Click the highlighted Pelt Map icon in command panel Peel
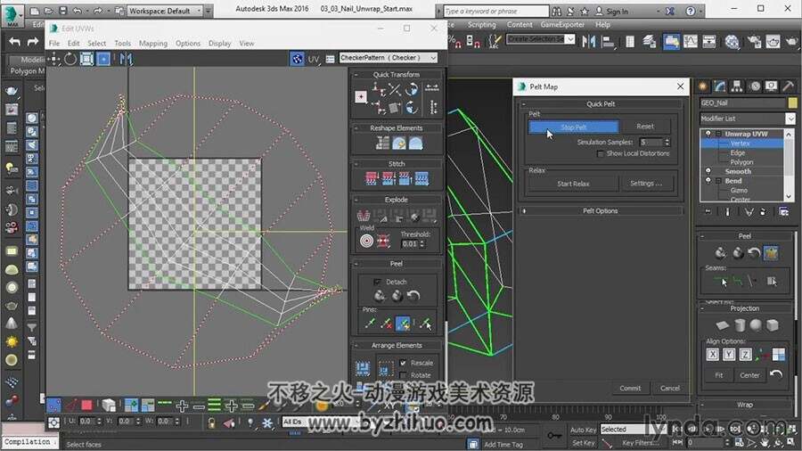The image size is (802, 451). click(771, 252)
